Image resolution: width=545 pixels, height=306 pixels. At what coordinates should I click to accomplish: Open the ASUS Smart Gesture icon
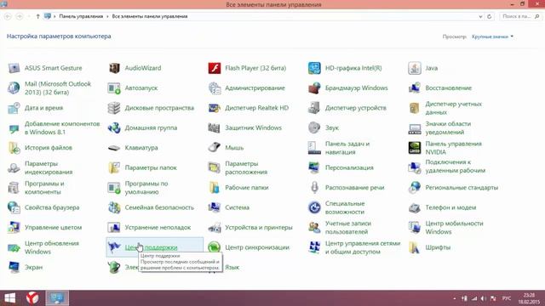(x=14, y=68)
